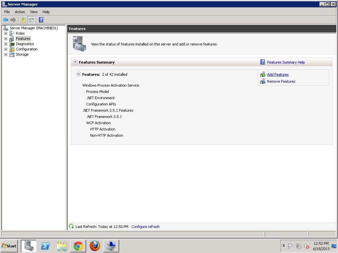Click the Add Features link
The height and width of the screenshot is (253, 338).
tap(278, 74)
